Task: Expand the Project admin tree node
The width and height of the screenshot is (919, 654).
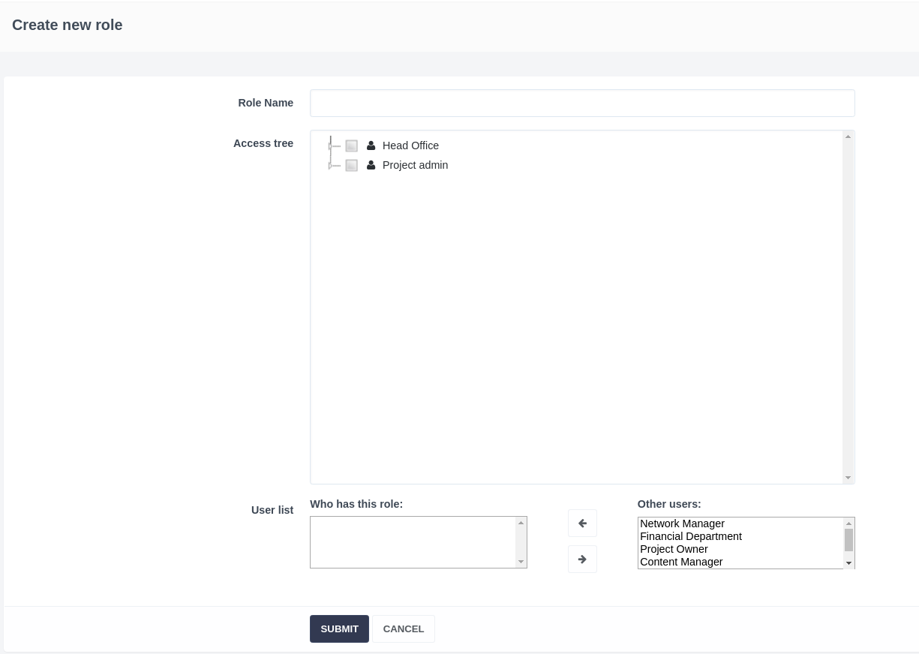Action: pyautogui.click(x=330, y=165)
